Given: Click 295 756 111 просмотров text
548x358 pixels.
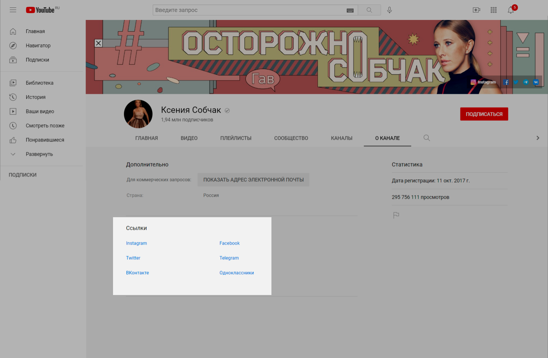Looking at the screenshot, I should pyautogui.click(x=420, y=197).
